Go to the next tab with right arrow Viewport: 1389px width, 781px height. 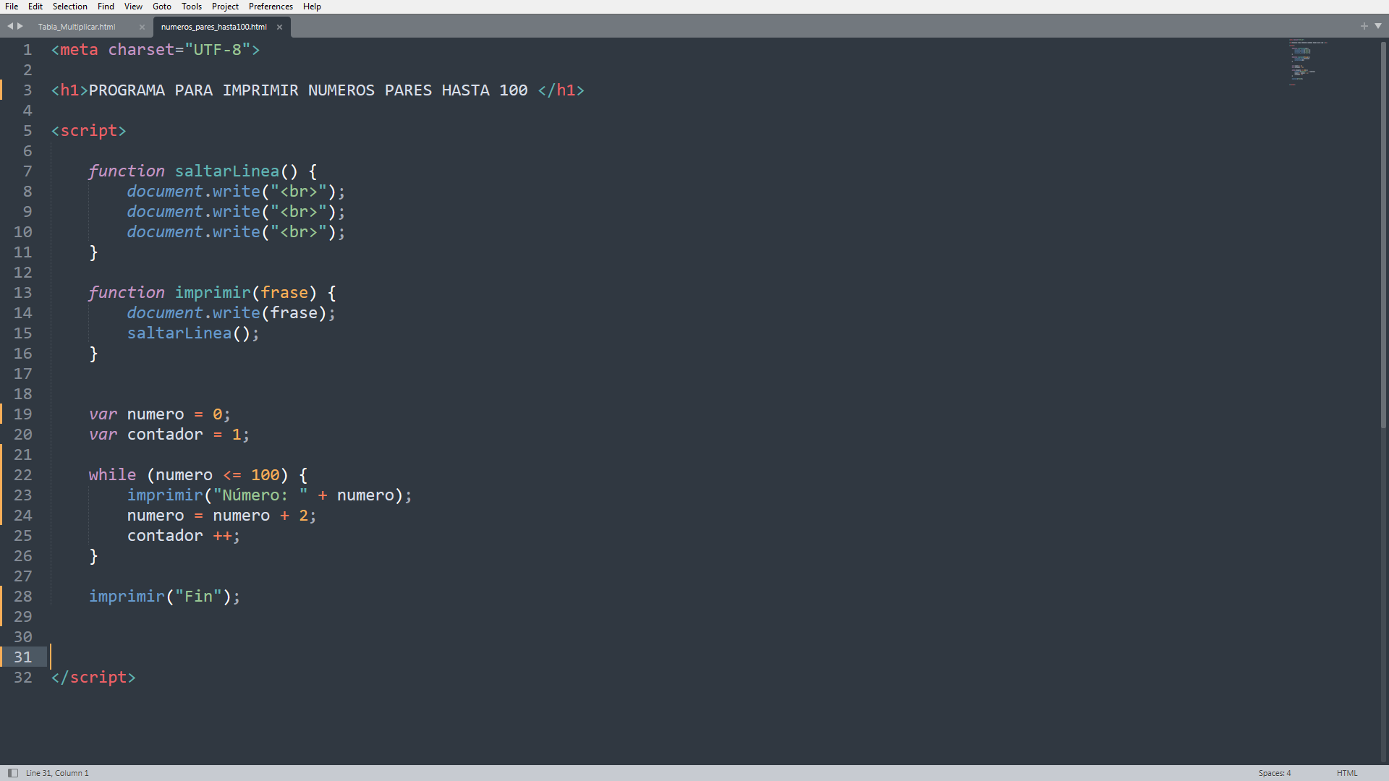click(20, 26)
